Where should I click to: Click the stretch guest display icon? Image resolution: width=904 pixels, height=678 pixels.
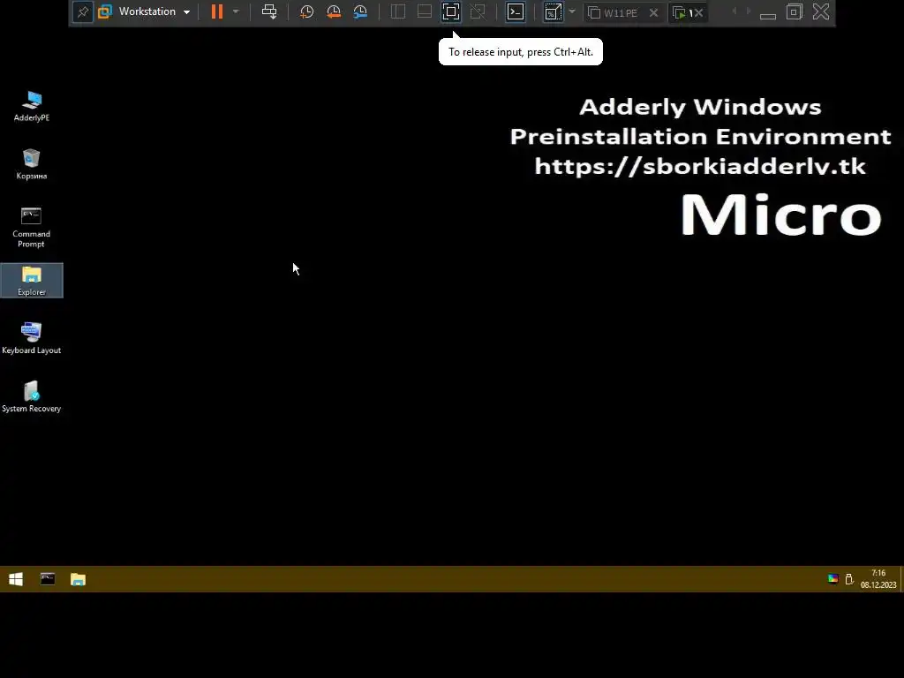pos(553,11)
